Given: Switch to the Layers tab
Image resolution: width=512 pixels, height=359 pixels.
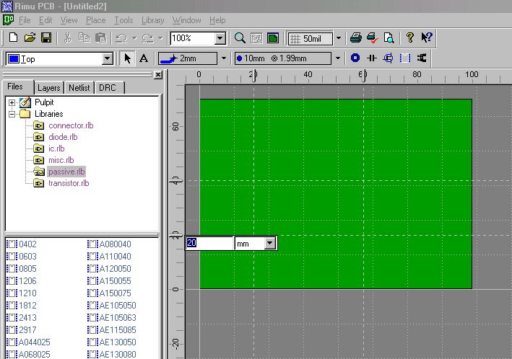Looking at the screenshot, I should point(48,88).
